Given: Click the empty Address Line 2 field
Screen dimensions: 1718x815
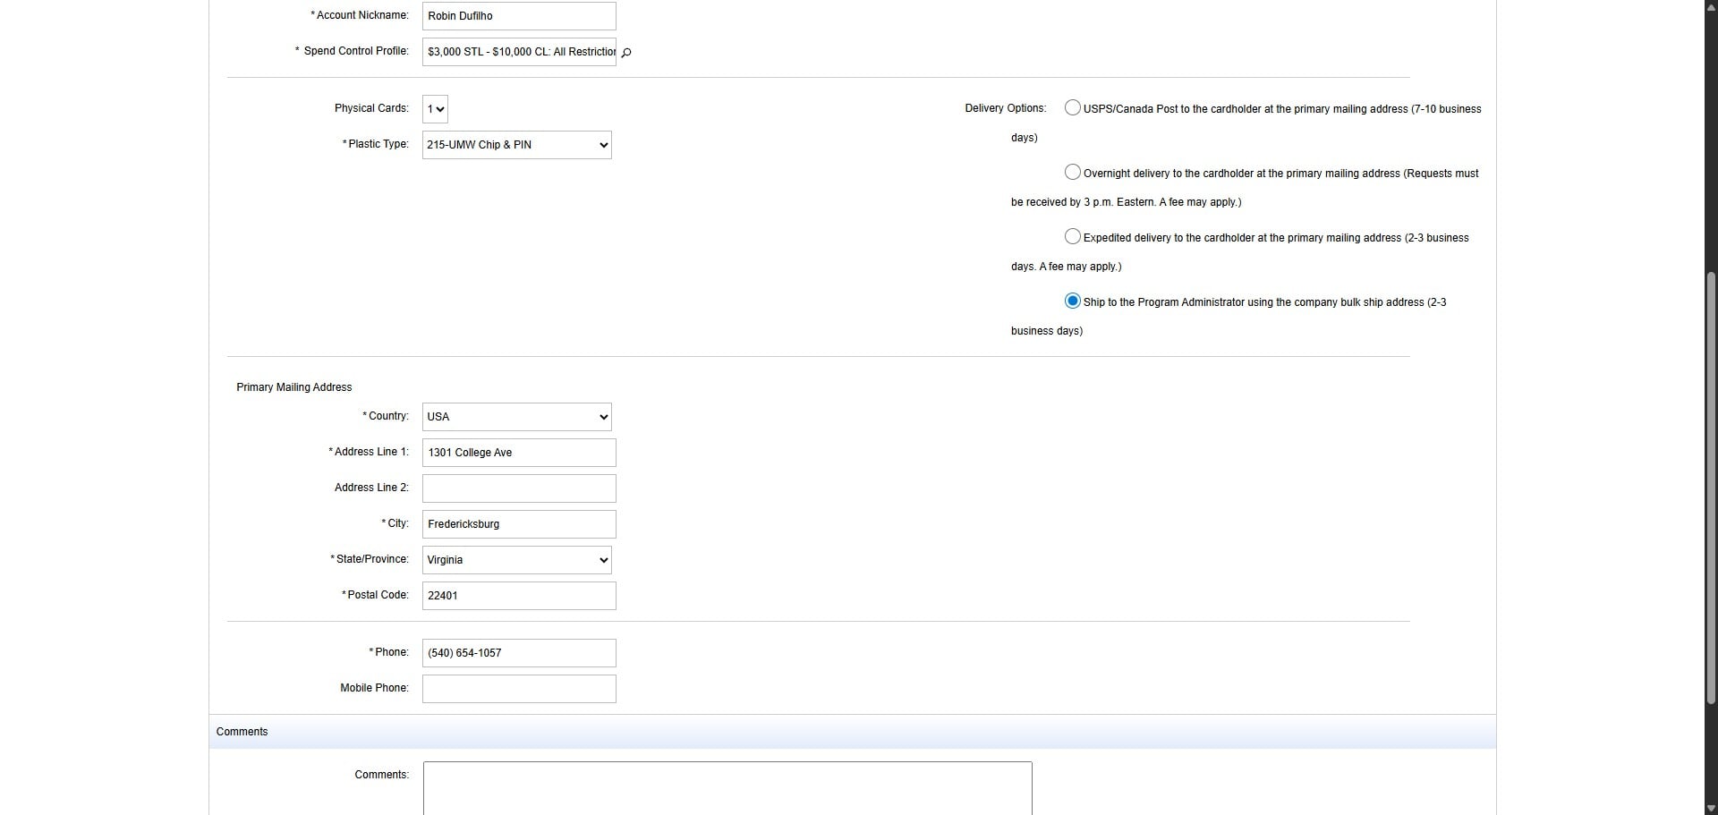Looking at the screenshot, I should pos(518,488).
